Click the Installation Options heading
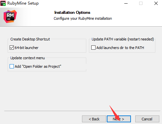 (x=72, y=12)
